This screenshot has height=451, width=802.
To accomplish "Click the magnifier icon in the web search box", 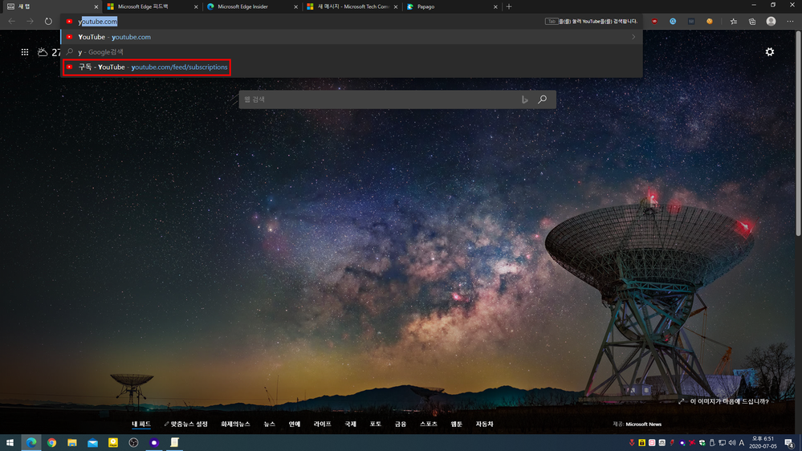I will tap(542, 100).
